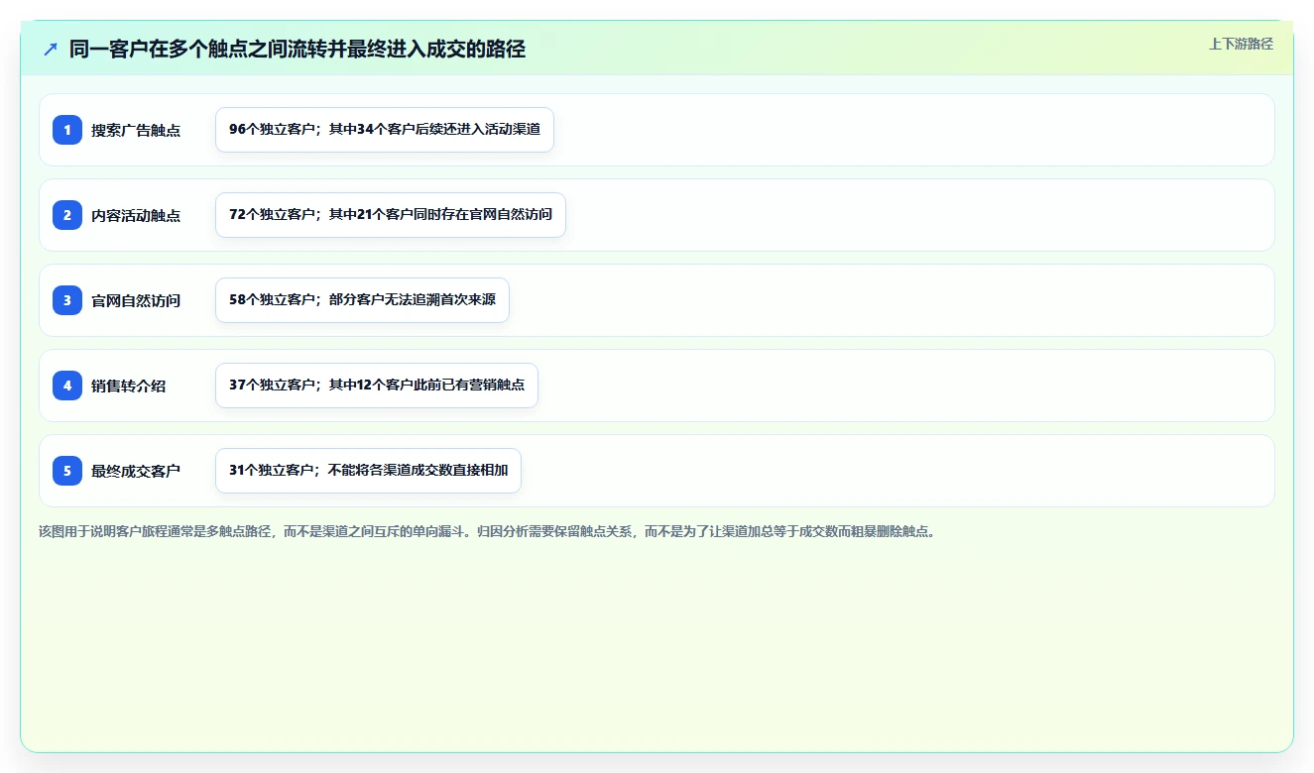Open the 72个独立客户 detail chip
This screenshot has height=773, width=1314.
(391, 215)
